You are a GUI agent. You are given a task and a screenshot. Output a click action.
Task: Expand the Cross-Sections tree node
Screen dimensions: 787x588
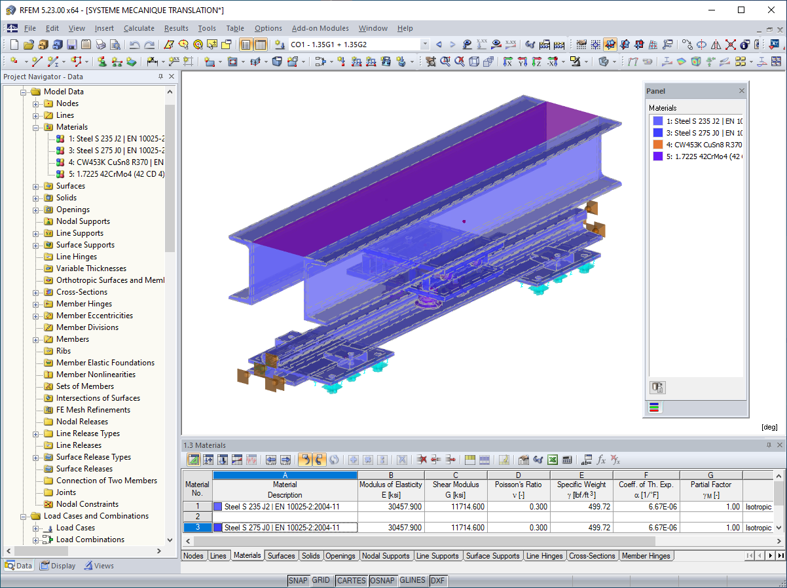tap(36, 292)
